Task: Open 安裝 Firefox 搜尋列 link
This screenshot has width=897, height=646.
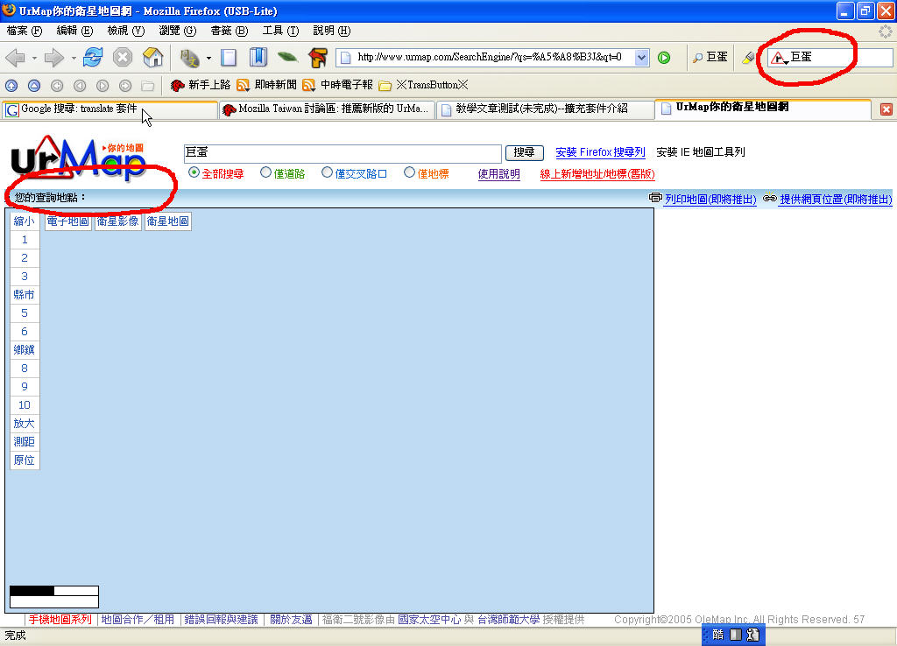Action: [x=600, y=152]
